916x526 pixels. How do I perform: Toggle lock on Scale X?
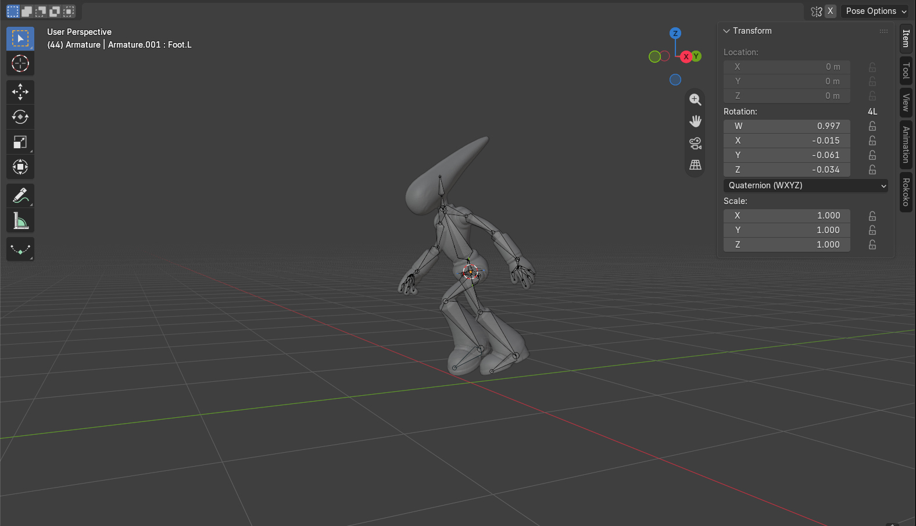872,216
